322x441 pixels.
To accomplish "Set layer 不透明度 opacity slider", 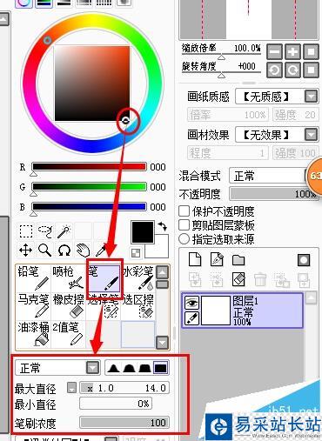I will click(x=274, y=194).
